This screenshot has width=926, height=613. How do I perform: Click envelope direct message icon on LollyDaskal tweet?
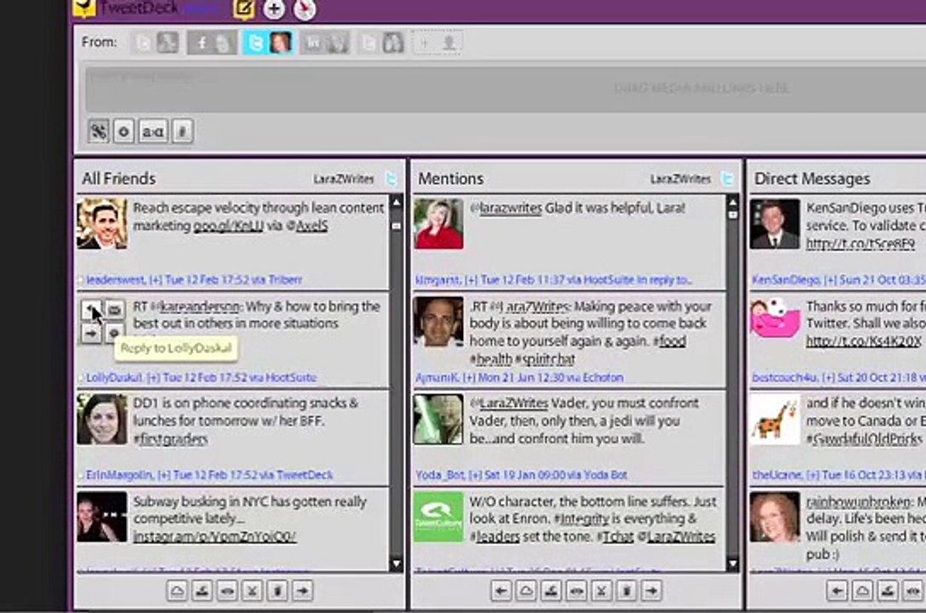tap(115, 309)
